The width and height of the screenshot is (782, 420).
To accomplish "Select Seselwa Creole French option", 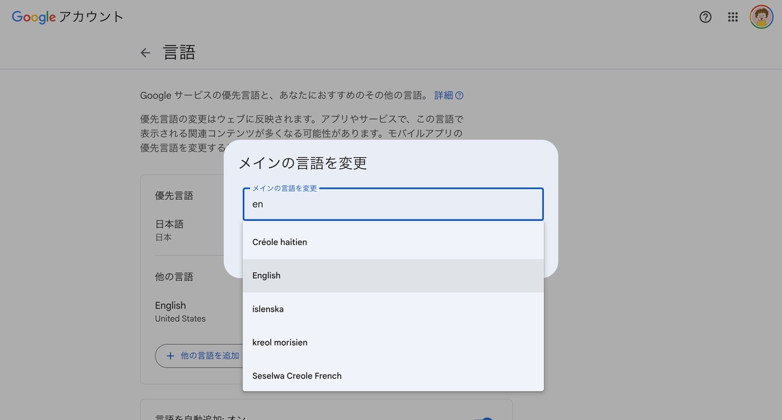I will (x=393, y=376).
